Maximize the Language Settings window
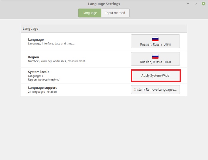Image resolution: width=208 pixels, height=160 pixels. (196, 4)
